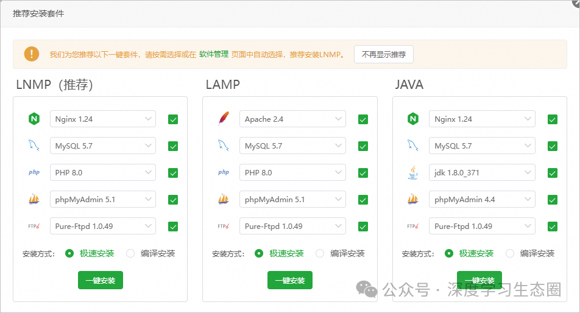Uncheck Nginx 1.24 in the LNMP panel
Viewport: 580px width, 313px height.
[x=173, y=119]
